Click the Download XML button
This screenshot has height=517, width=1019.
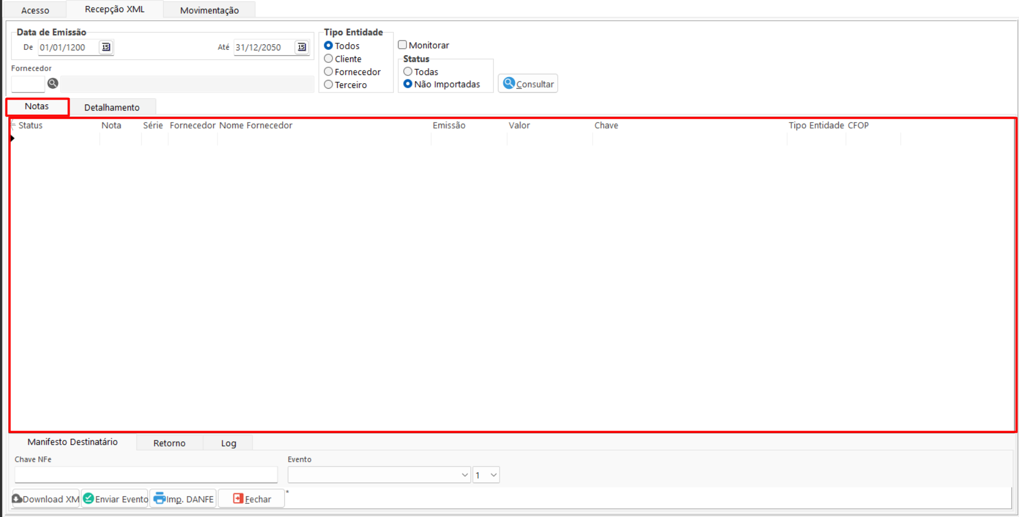[46, 499]
